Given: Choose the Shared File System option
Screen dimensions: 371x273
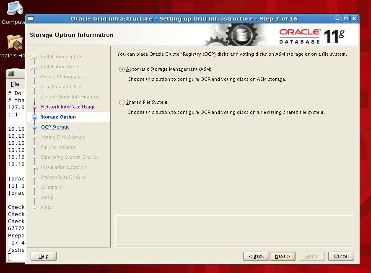Looking at the screenshot, I should [122, 102].
